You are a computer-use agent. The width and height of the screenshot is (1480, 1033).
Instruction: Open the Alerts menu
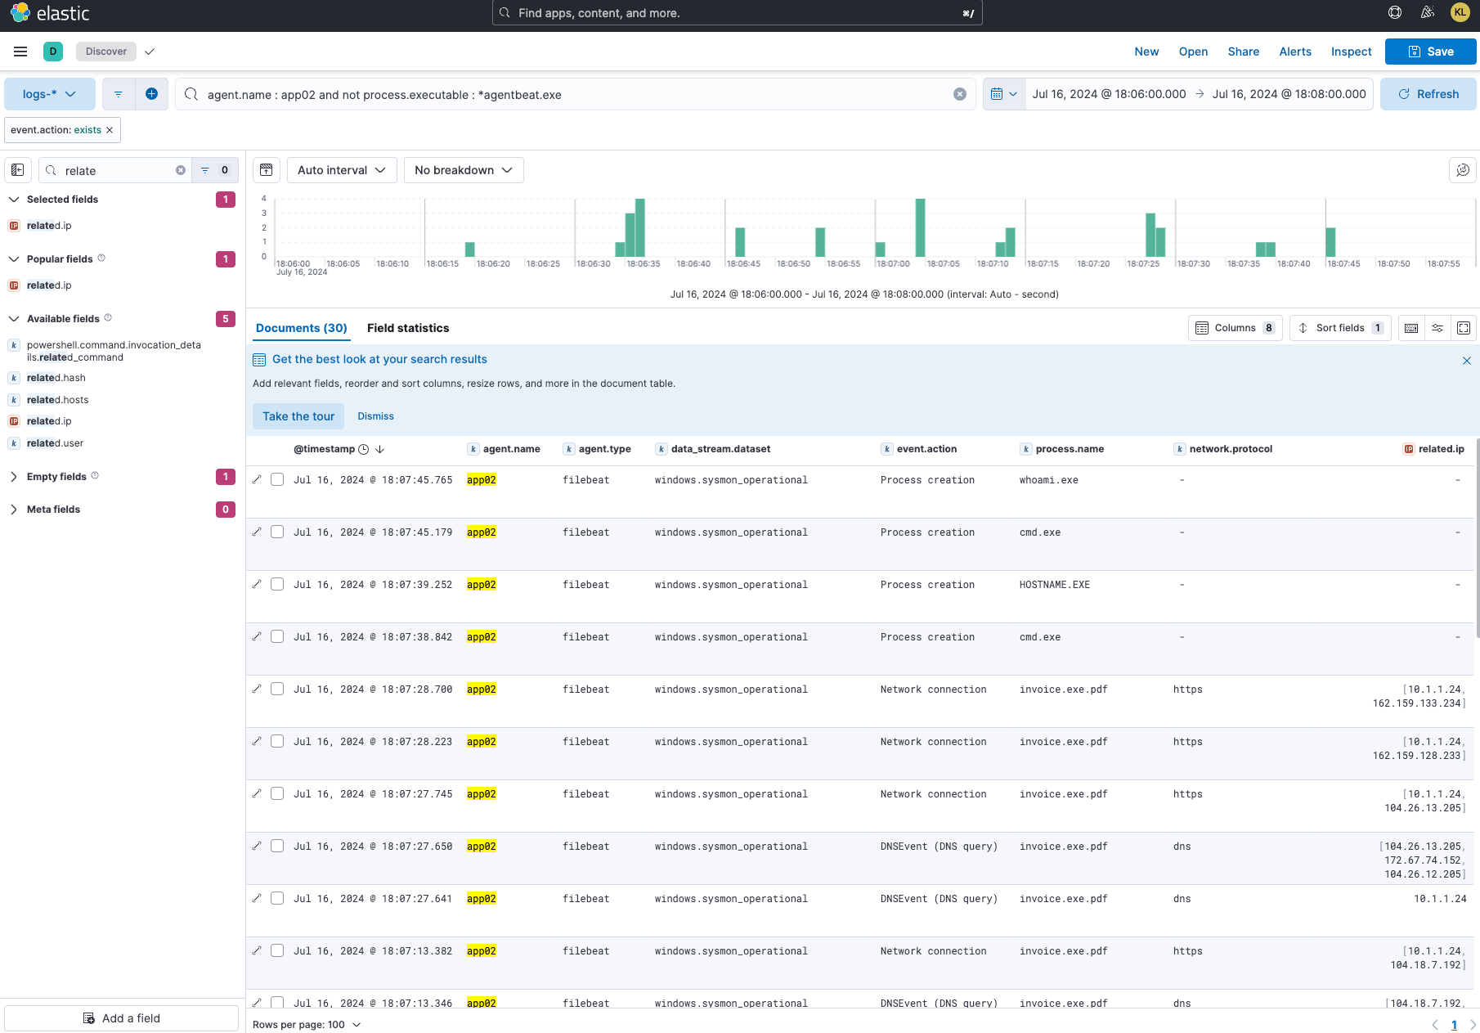[x=1295, y=52]
